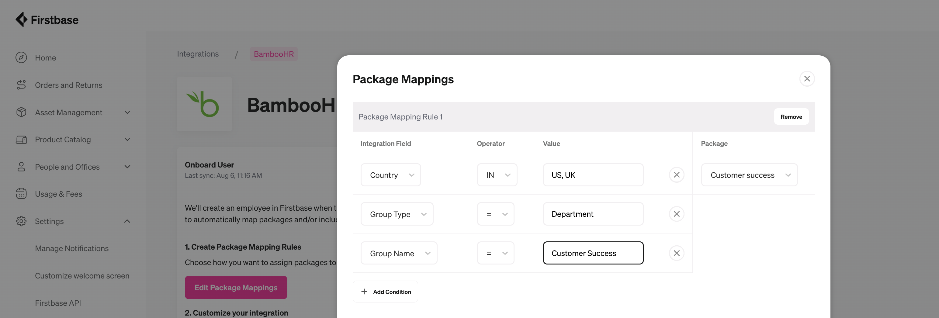939x318 pixels.
Task: Open Home in the sidebar
Action: pos(46,57)
